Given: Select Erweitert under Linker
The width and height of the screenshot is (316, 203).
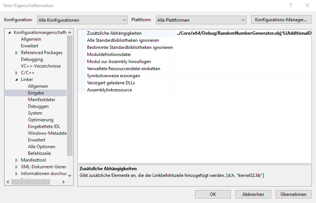Looking at the screenshot, I should tap(37, 140).
